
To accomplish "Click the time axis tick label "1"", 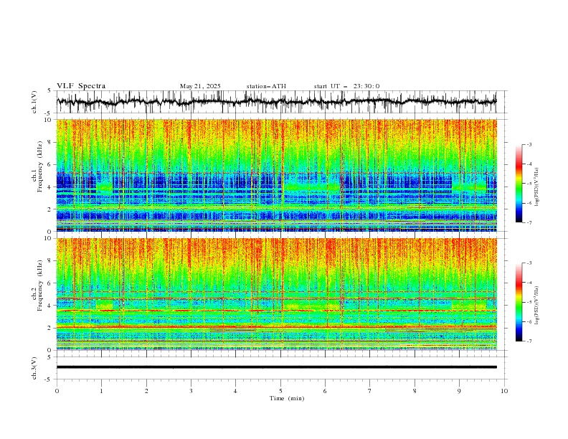I will pyautogui.click(x=101, y=391).
